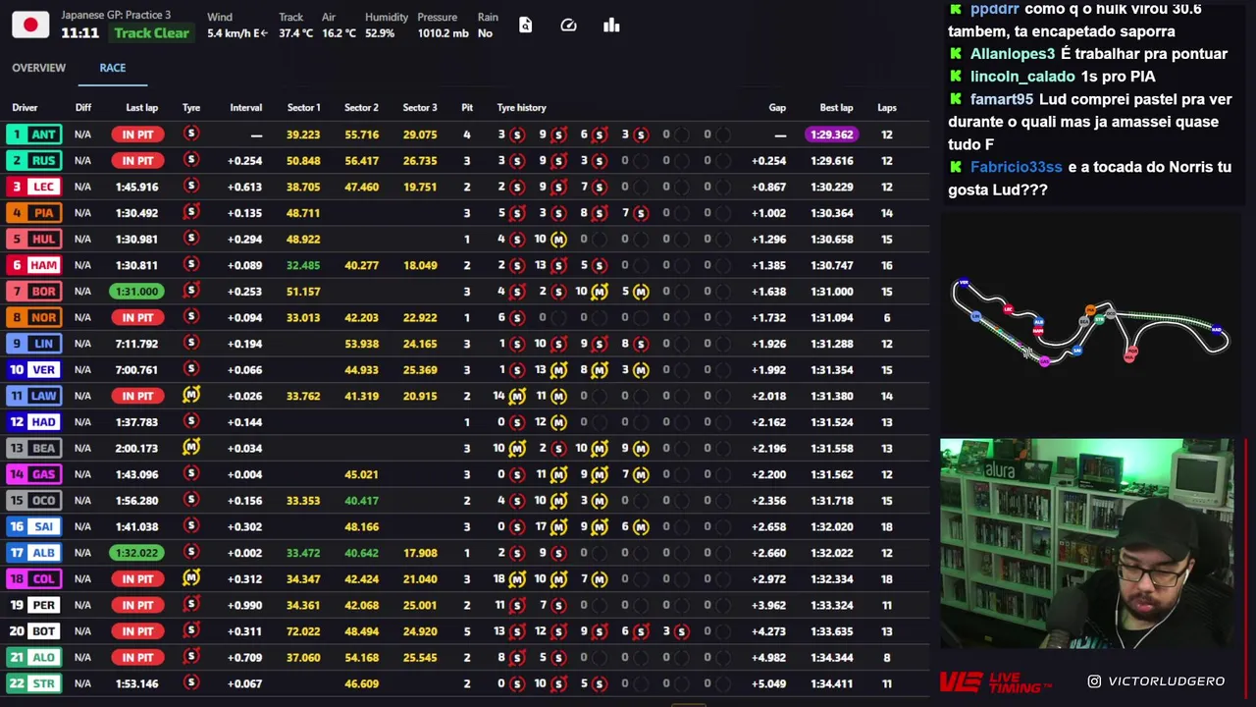Click the HAM driver badge in row 6

click(32, 265)
